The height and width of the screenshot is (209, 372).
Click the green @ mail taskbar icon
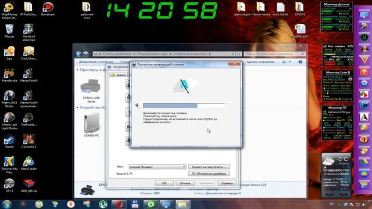point(151,204)
